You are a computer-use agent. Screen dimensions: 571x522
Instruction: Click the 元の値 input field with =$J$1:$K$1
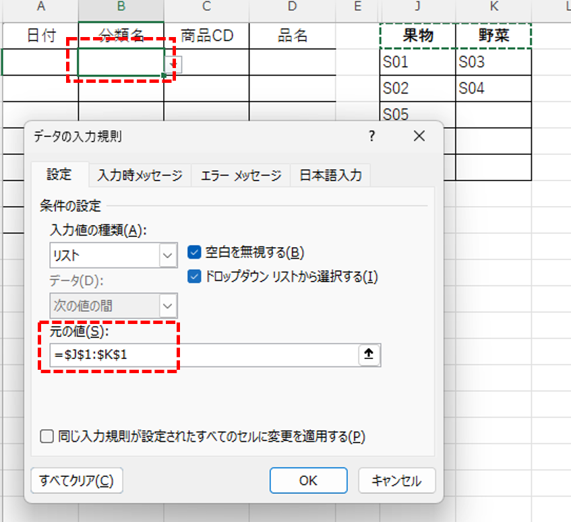(204, 355)
